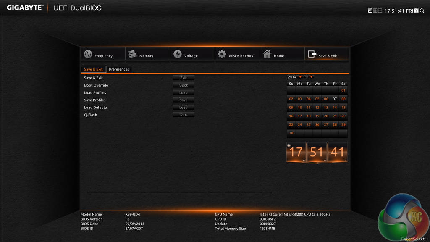Viewport: 430px width, 242px height.
Task: Click the Update value 00000027
Action: 267,224
